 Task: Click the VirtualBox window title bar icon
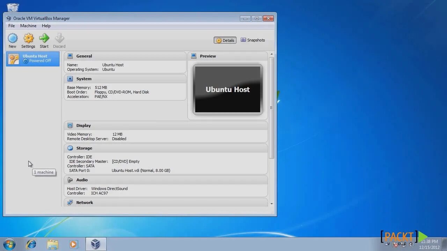coord(9,18)
